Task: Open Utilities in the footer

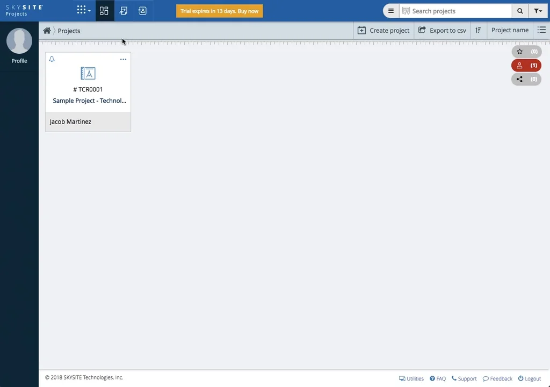Action: pos(411,378)
